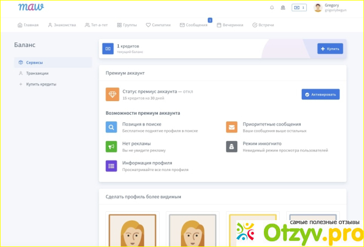Open the credits counter widget in header
Viewport: 364px width, 247px height.
(x=299, y=8)
